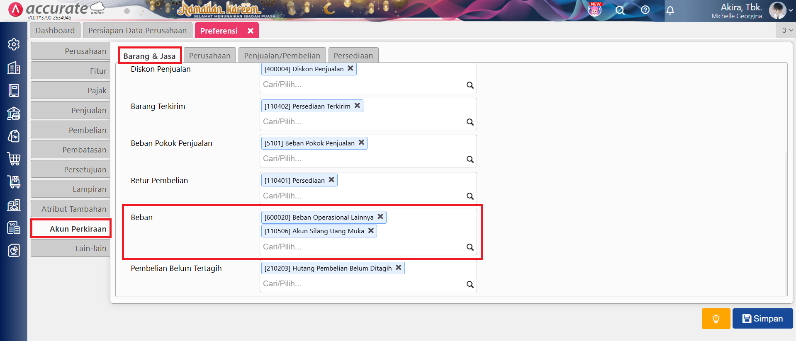
Task: Click search icon in Beban field
Action: pyautogui.click(x=470, y=247)
